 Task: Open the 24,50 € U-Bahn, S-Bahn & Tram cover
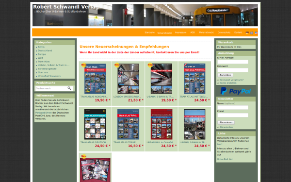pyautogui.click(x=194, y=124)
